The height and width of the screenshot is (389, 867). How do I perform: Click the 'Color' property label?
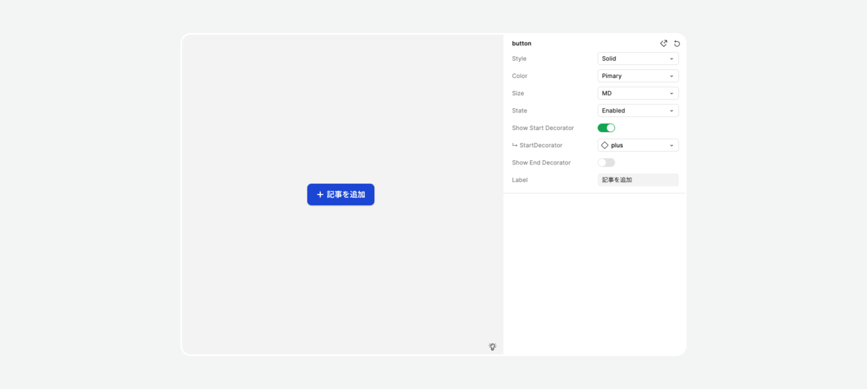tap(519, 76)
